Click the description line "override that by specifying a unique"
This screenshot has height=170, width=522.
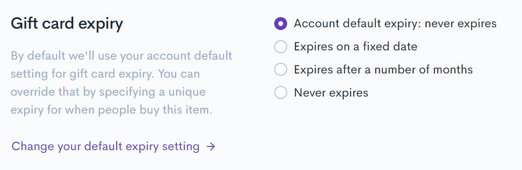(108, 92)
